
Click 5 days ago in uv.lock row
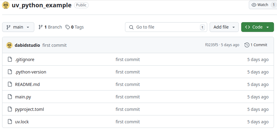pos(258,122)
